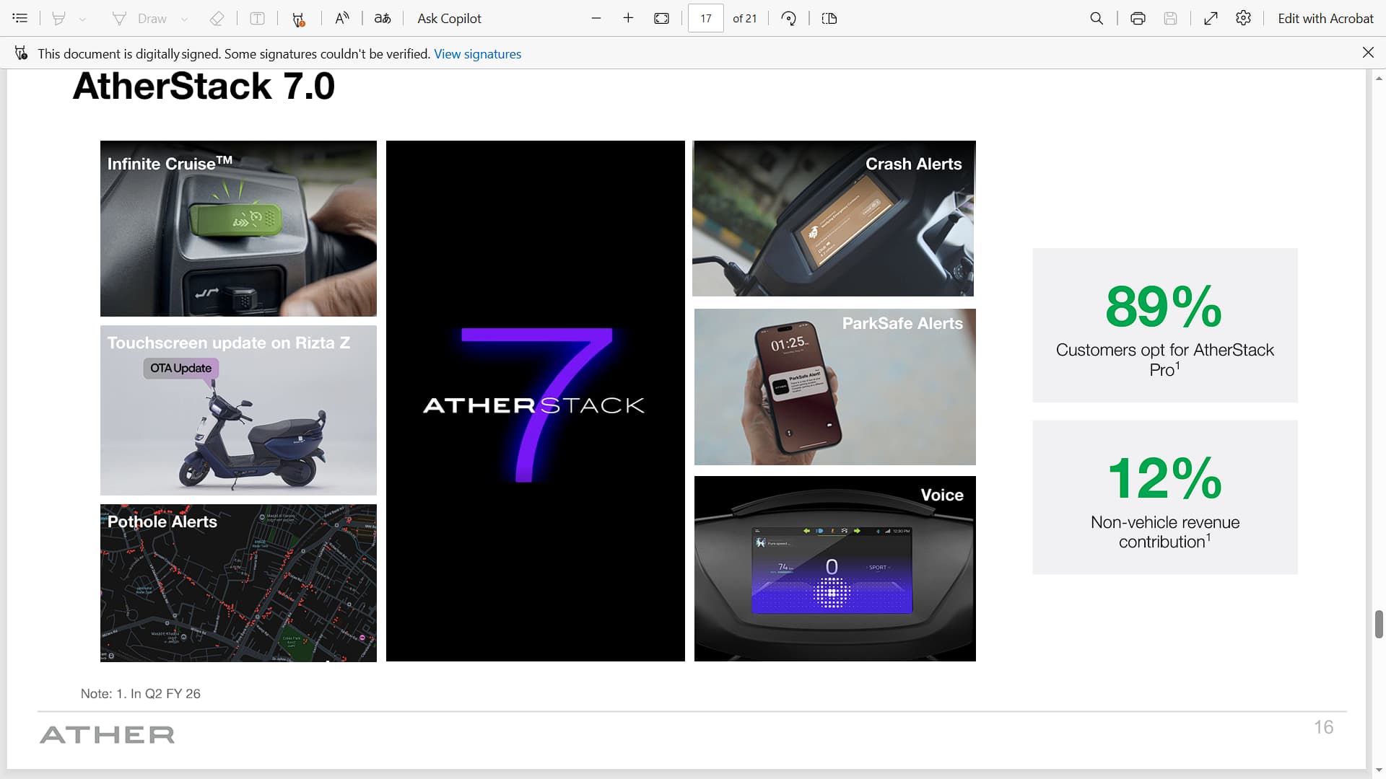Click Ask Copilot
The image size is (1386, 779).
tap(449, 18)
